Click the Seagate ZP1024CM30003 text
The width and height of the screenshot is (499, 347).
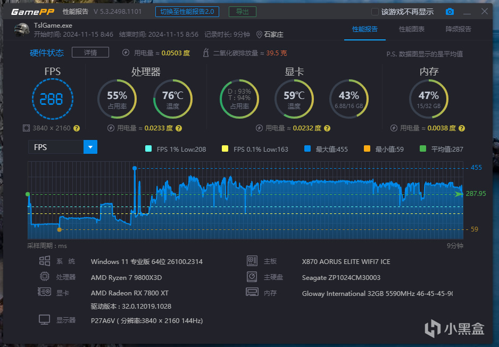341,278
